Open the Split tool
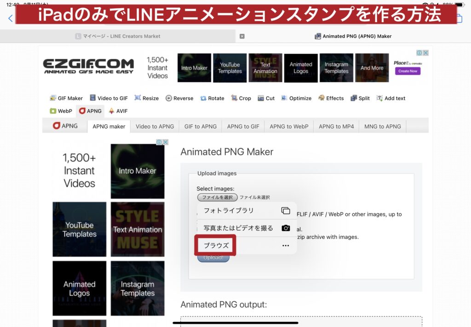This screenshot has width=471, height=327. coord(360,98)
